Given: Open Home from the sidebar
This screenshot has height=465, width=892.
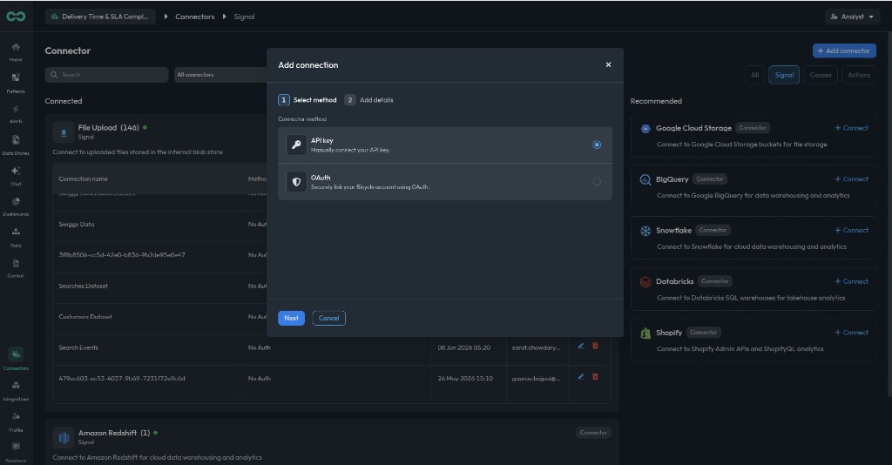Looking at the screenshot, I should [x=16, y=51].
